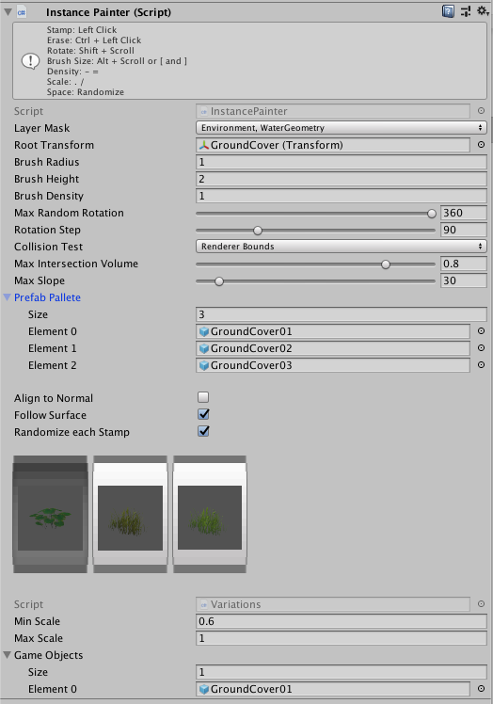Open object picker for Prefab Pallete Element 1

[x=481, y=348]
